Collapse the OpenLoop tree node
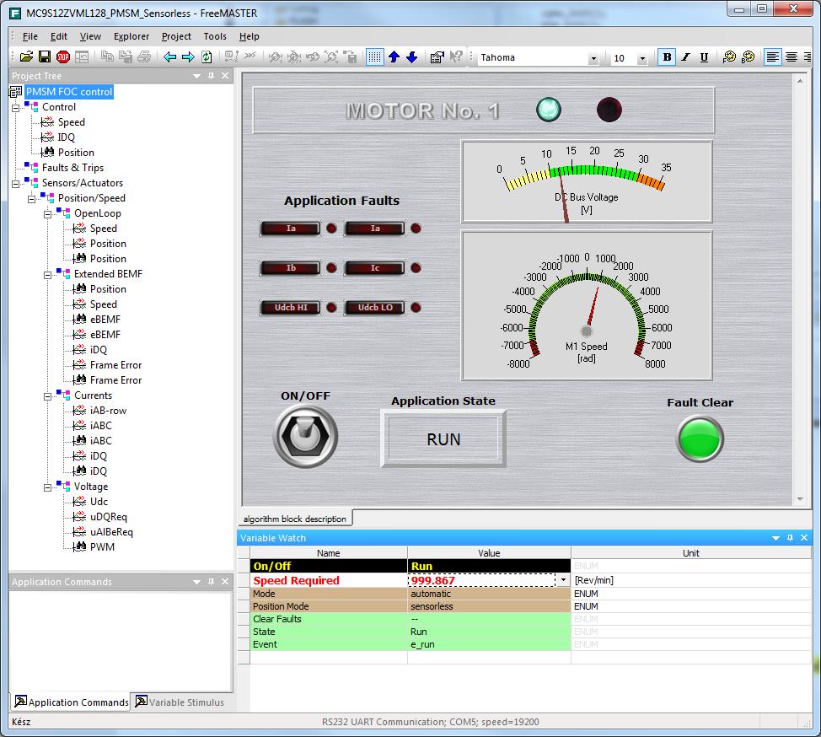Viewport: 821px width, 737px height. tap(48, 214)
